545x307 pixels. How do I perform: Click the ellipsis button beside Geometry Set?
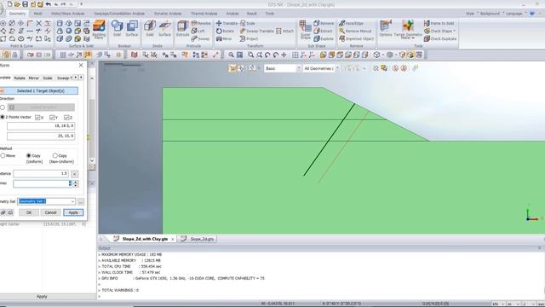(81, 201)
